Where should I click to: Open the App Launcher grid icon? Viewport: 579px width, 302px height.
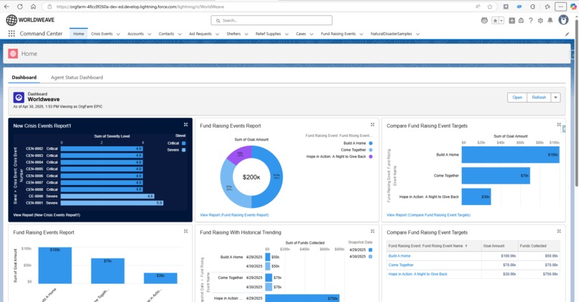pos(11,34)
